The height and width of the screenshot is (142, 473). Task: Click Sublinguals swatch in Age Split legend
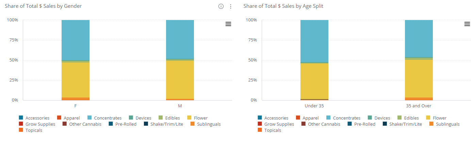pyautogui.click(x=431, y=124)
